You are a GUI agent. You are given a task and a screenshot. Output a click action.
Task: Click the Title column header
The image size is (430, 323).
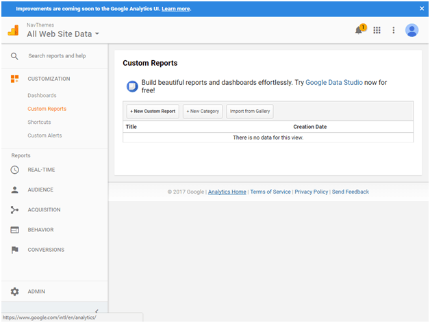[x=131, y=127]
